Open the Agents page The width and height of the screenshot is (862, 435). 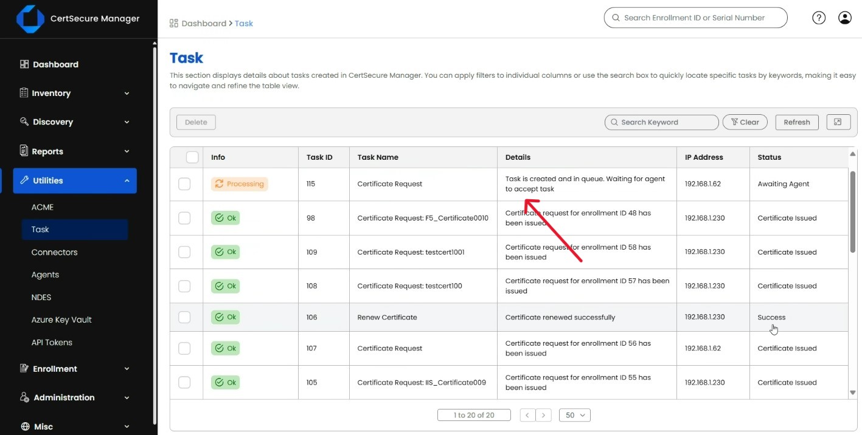[x=45, y=275]
